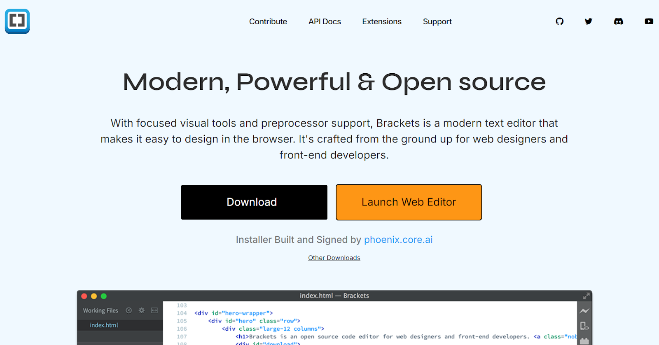Click the Live Preview lightning icon
659x345 pixels.
[x=584, y=311]
